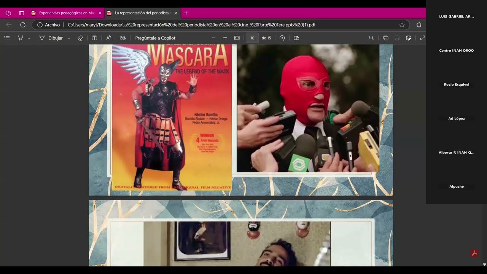Reload the PDF page
Screen dimensions: 487x274
(x=23, y=25)
